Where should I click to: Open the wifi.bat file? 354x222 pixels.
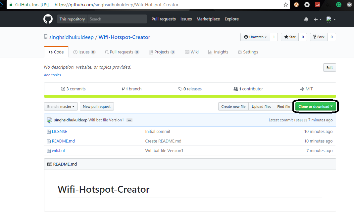[59, 151]
